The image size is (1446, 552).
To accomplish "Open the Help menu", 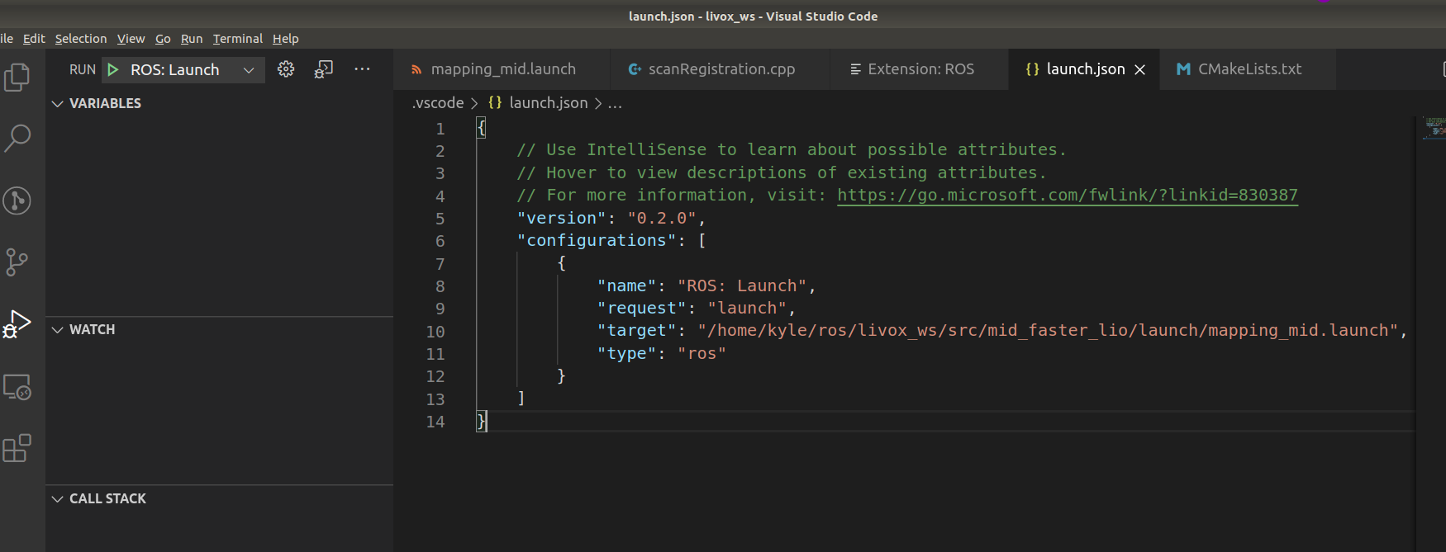I will click(286, 39).
